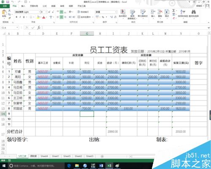Image resolution: width=211 pixels, height=169 pixels.
Task: Click the Cut scissors icon
Action: point(9,11)
